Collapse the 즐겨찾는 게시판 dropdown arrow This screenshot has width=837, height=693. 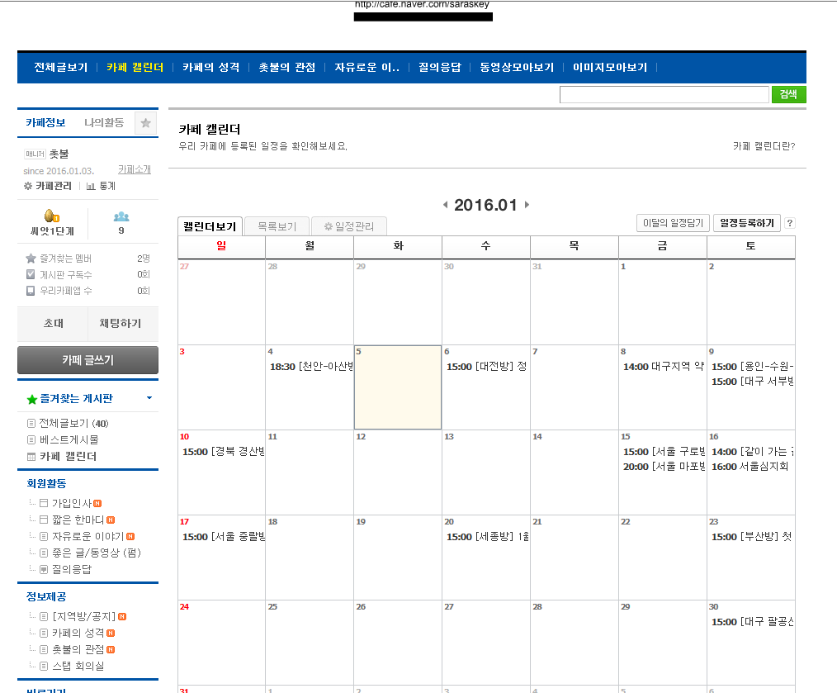click(149, 398)
